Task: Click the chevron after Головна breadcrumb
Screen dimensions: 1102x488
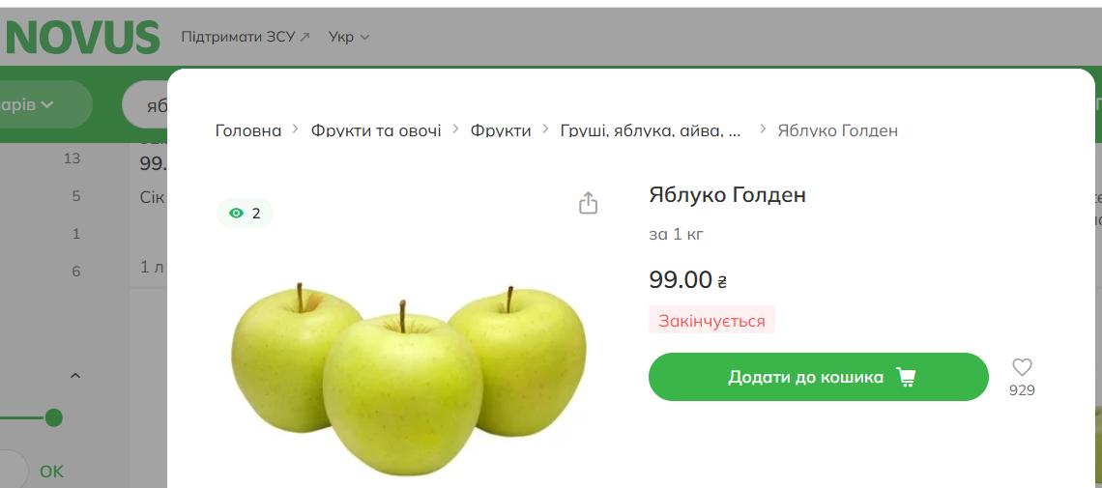Action: tap(296, 129)
